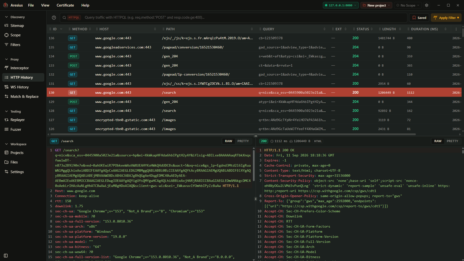
Task: Open the File menu
Action: [31, 5]
